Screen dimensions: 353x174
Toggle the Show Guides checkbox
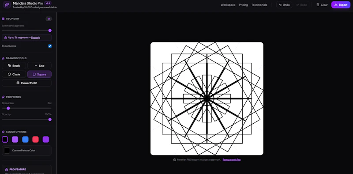click(x=50, y=46)
